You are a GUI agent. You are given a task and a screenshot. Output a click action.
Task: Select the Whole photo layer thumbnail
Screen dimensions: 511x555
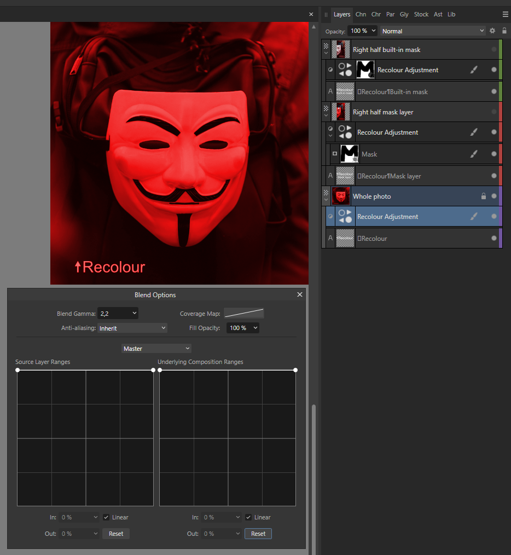[341, 196]
